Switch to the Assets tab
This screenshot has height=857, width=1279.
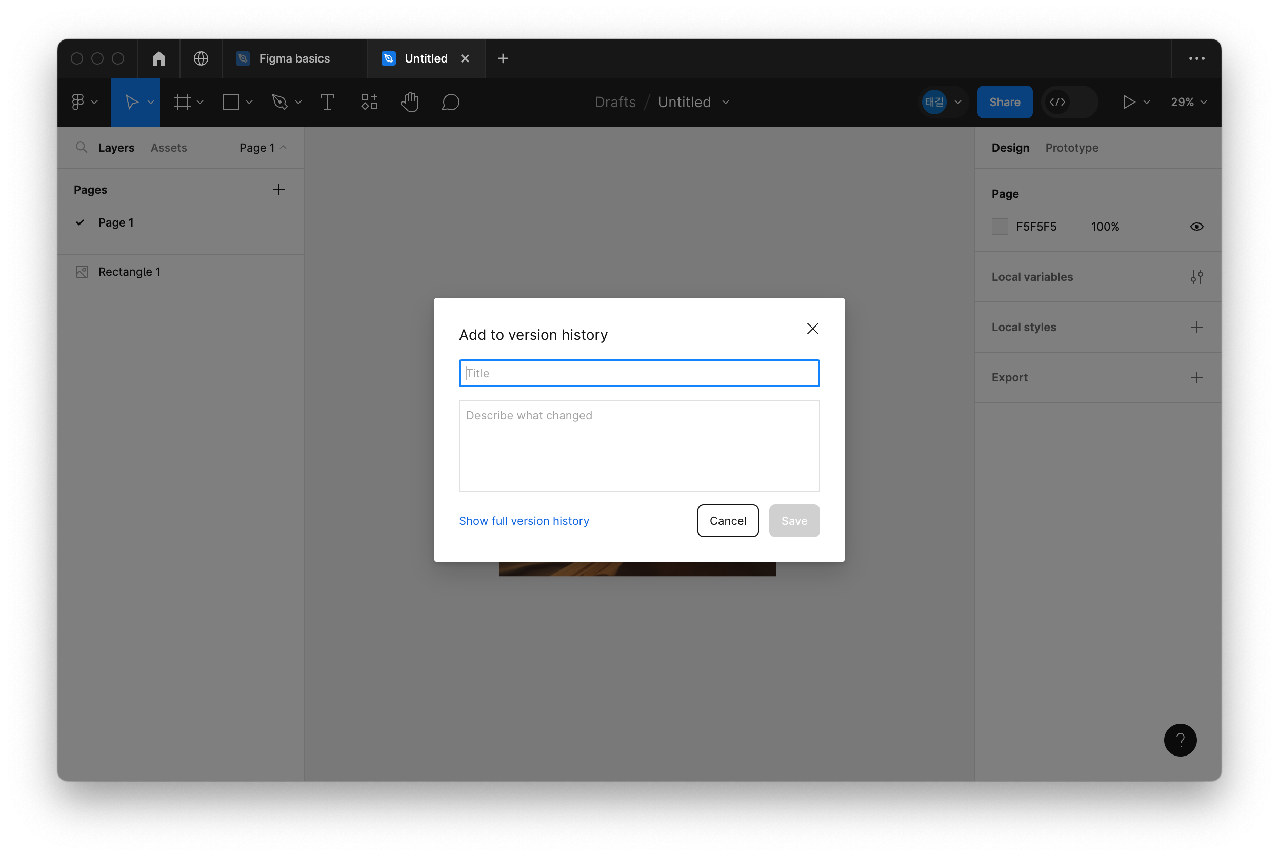pos(168,148)
